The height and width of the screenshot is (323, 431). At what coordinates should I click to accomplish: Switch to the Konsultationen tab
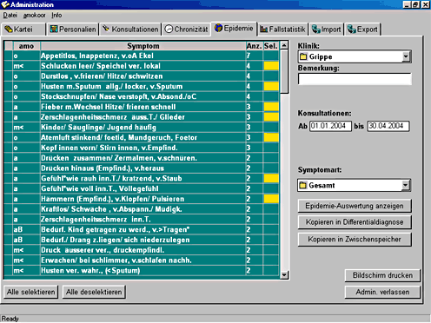(x=130, y=30)
